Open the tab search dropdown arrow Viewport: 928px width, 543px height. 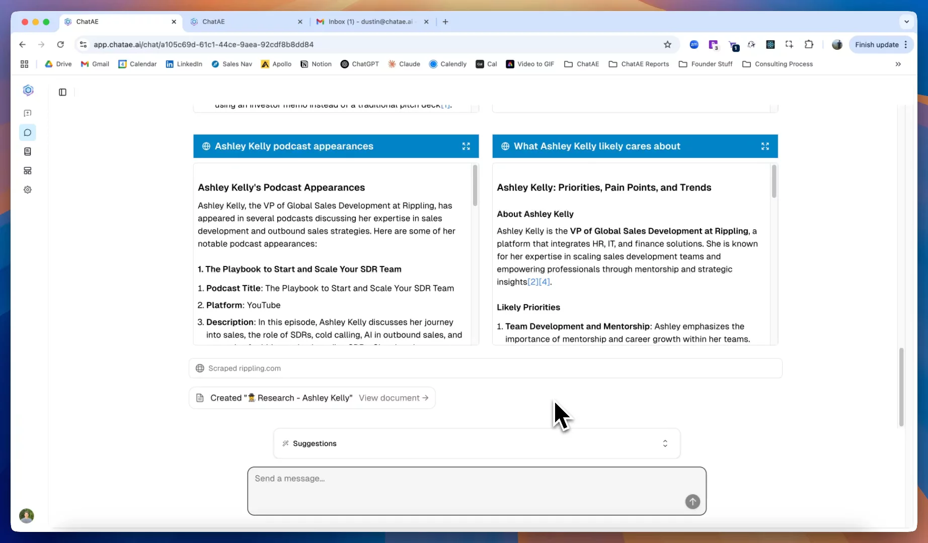(x=906, y=22)
